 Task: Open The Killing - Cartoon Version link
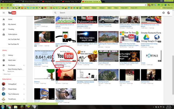[x=85, y=82]
